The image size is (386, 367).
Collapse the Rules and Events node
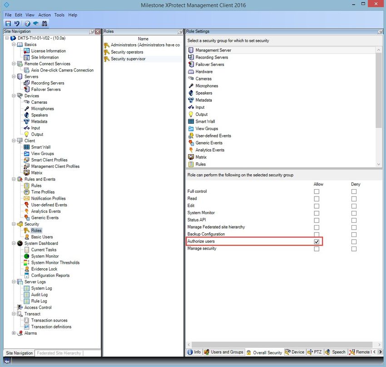coord(14,179)
